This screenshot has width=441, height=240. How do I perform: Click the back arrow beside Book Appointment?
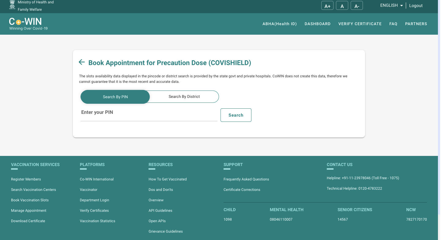point(81,62)
